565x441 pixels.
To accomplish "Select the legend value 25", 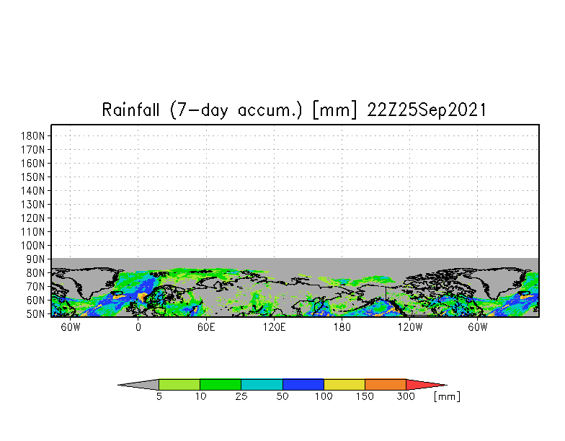I will [x=241, y=396].
